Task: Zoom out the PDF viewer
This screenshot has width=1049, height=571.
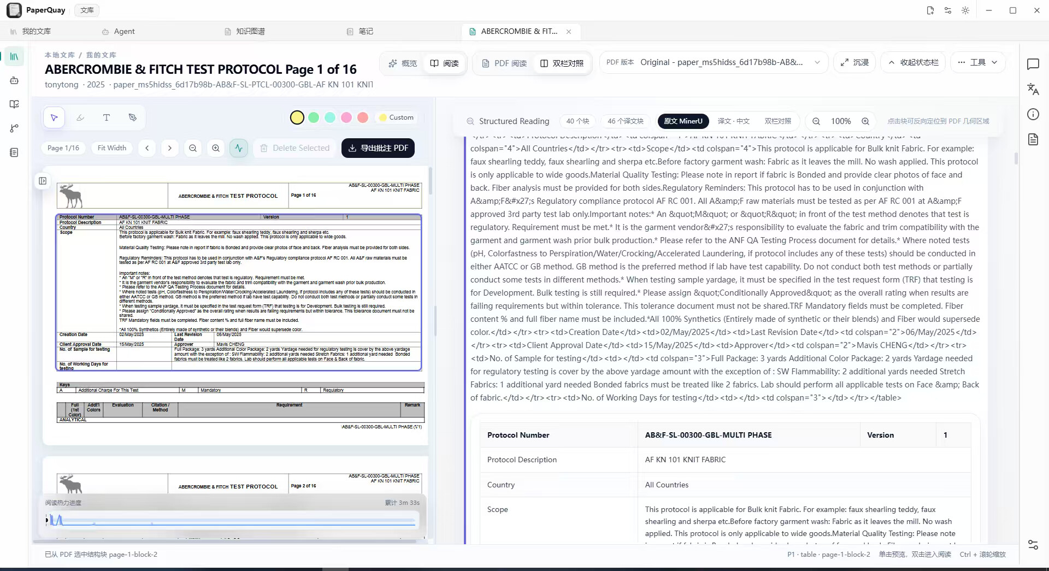Action: point(193,148)
